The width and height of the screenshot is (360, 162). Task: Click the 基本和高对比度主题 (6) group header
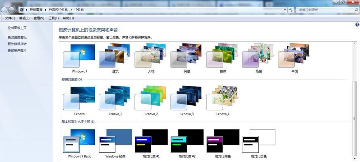[78, 122]
